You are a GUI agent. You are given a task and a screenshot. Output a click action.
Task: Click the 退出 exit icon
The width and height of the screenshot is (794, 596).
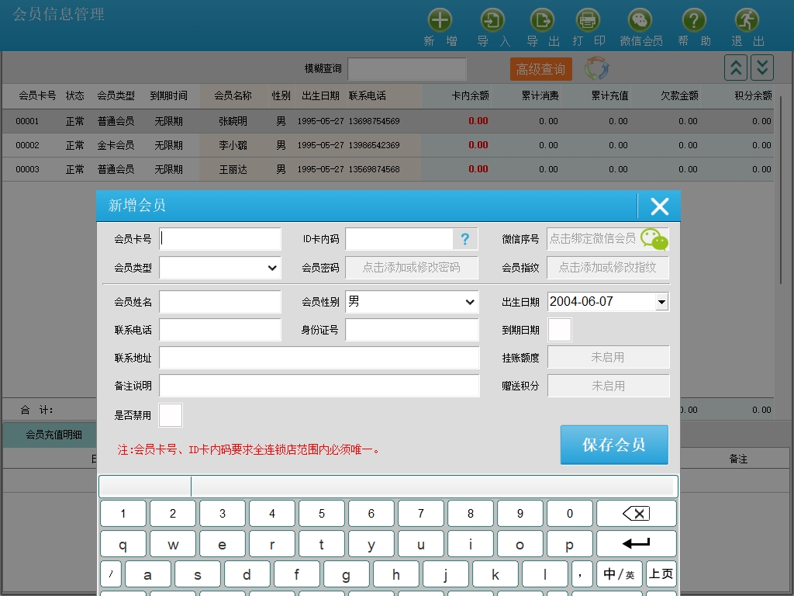point(747,20)
